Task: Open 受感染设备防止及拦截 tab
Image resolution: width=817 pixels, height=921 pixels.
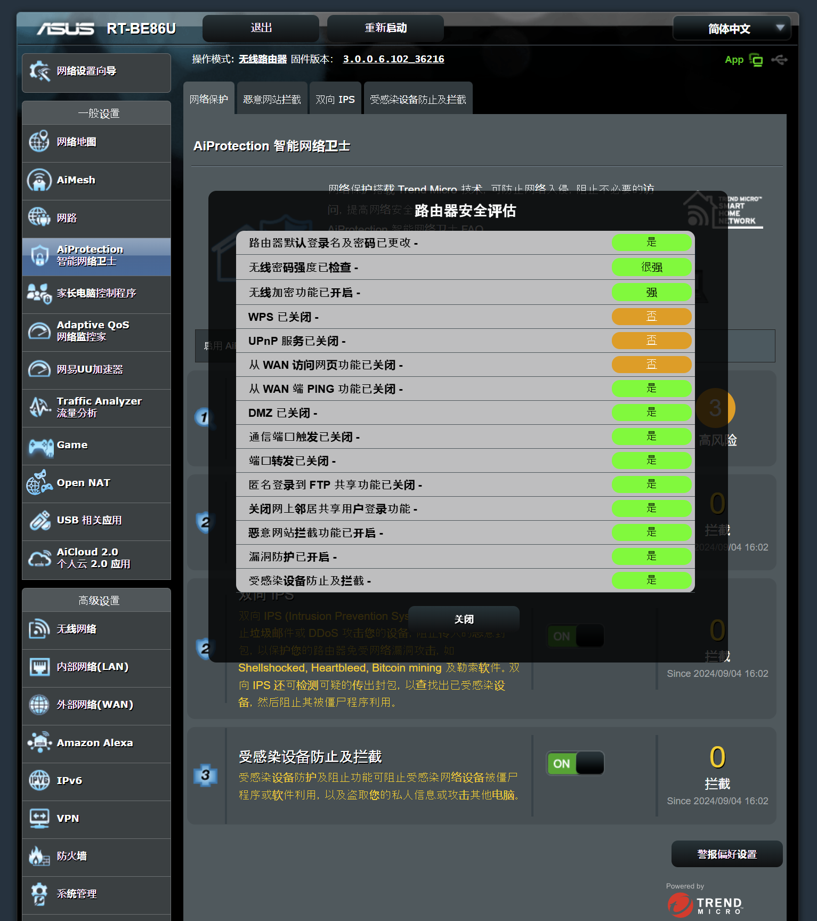Action: pyautogui.click(x=418, y=99)
